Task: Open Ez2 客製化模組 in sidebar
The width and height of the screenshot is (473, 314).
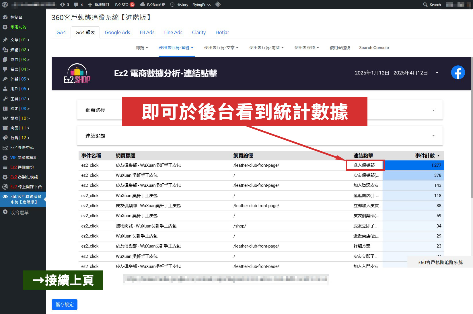Action: (x=24, y=177)
